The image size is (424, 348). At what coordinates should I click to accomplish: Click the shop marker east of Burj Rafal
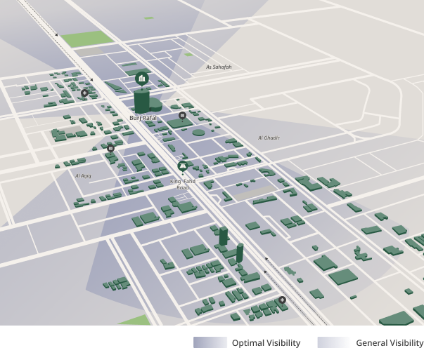click(x=182, y=115)
